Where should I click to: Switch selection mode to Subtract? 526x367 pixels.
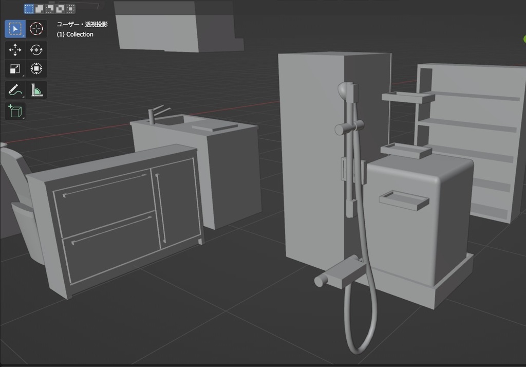[50, 9]
